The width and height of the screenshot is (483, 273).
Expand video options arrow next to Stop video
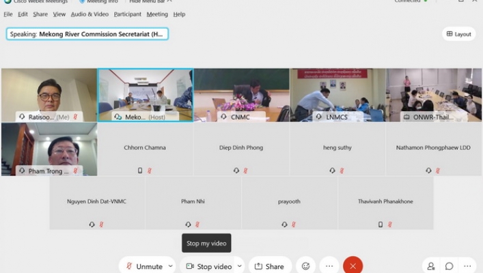(x=239, y=266)
